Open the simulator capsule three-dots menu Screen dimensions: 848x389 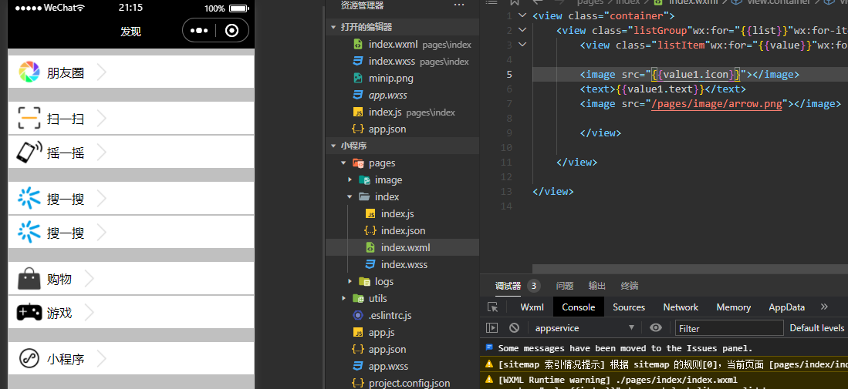[x=199, y=31]
